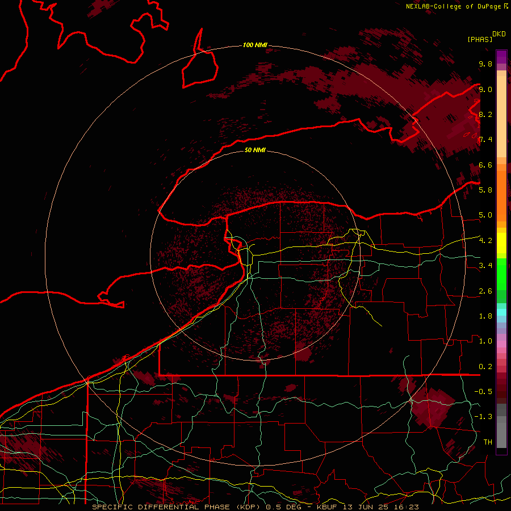Pick the pink segment of the color bar
This screenshot has width=511, height=511.
501,344
